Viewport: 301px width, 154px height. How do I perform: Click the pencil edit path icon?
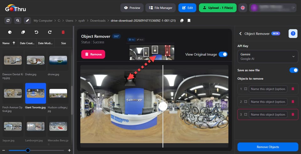coord(28,21)
